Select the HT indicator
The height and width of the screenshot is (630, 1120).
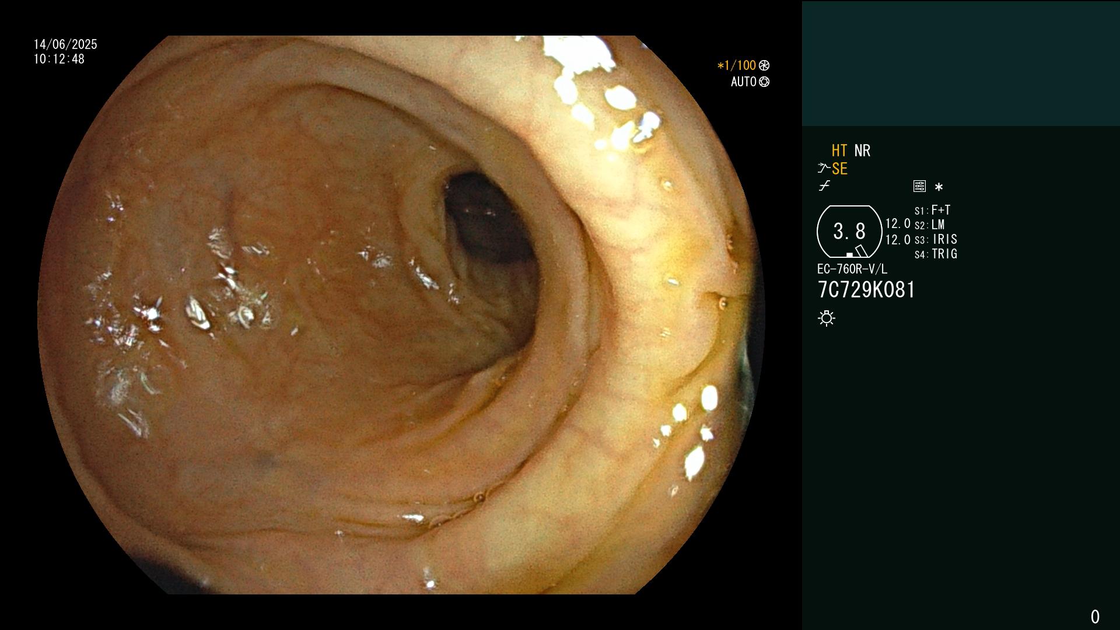839,150
